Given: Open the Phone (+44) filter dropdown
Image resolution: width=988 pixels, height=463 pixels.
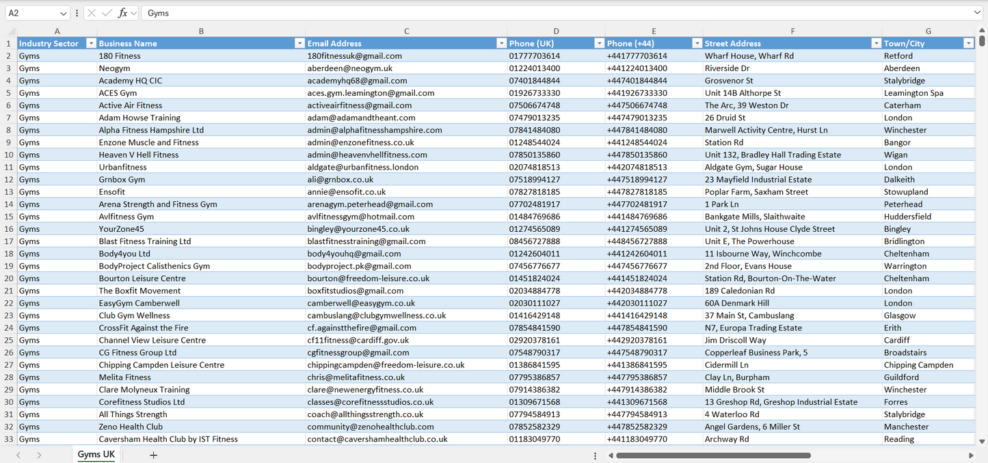Looking at the screenshot, I should point(697,43).
